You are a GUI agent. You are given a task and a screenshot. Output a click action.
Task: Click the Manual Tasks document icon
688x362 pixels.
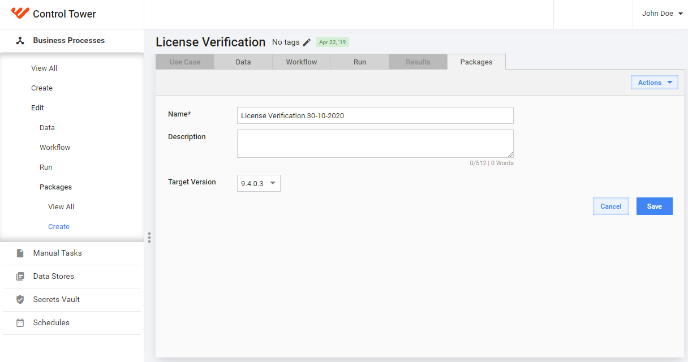pyautogui.click(x=20, y=253)
